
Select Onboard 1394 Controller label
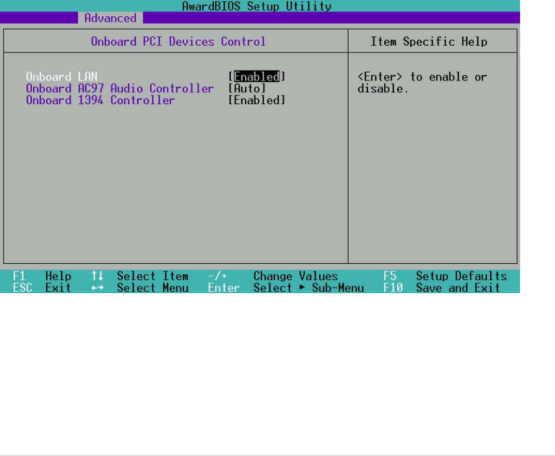(x=100, y=100)
